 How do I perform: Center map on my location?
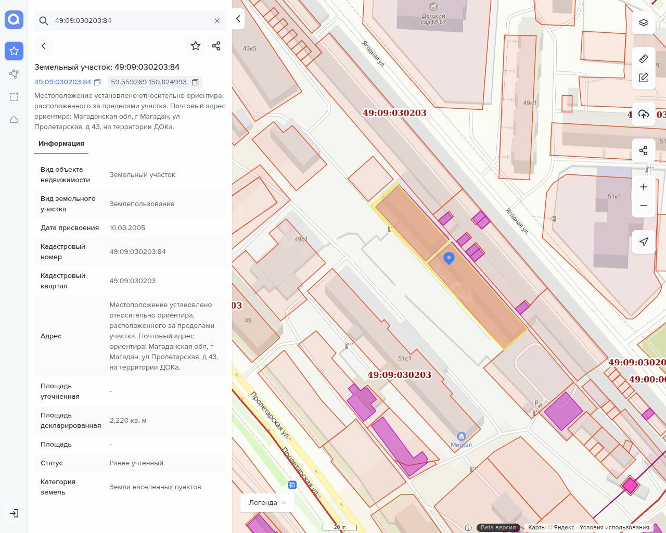pyautogui.click(x=644, y=242)
